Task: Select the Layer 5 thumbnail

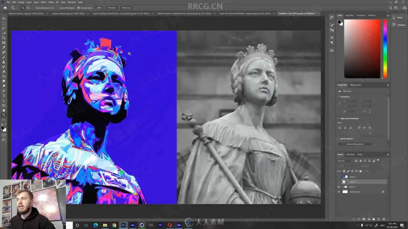Action: (x=345, y=177)
